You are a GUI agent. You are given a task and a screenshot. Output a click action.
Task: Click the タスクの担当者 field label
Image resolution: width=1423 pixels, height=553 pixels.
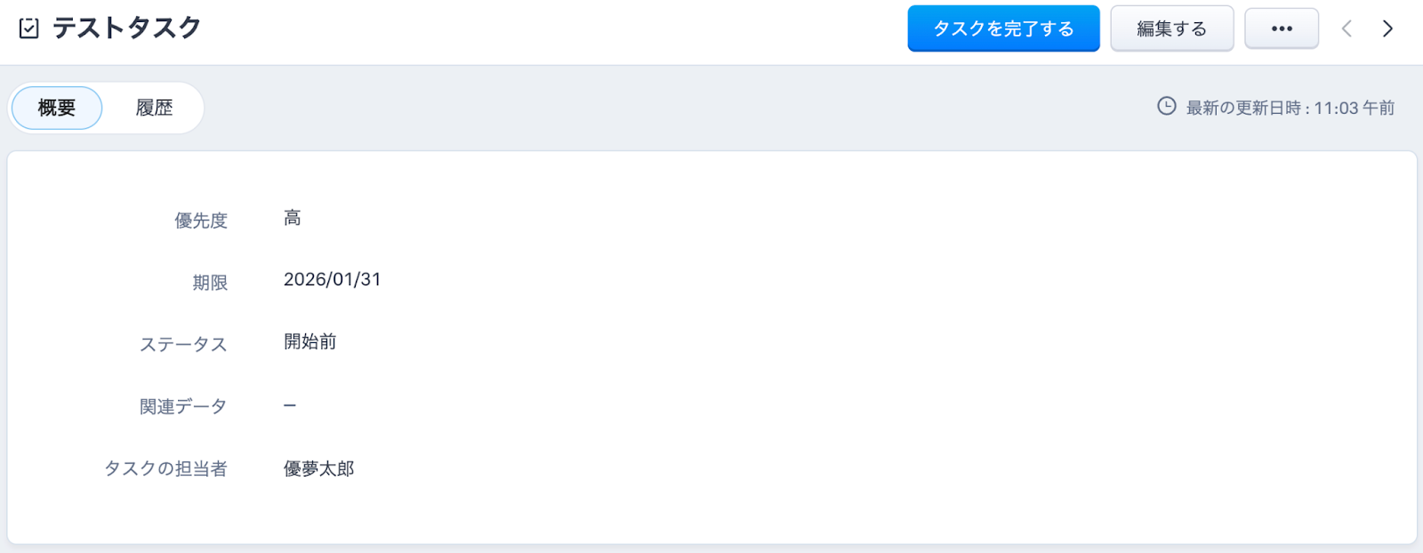[166, 469]
